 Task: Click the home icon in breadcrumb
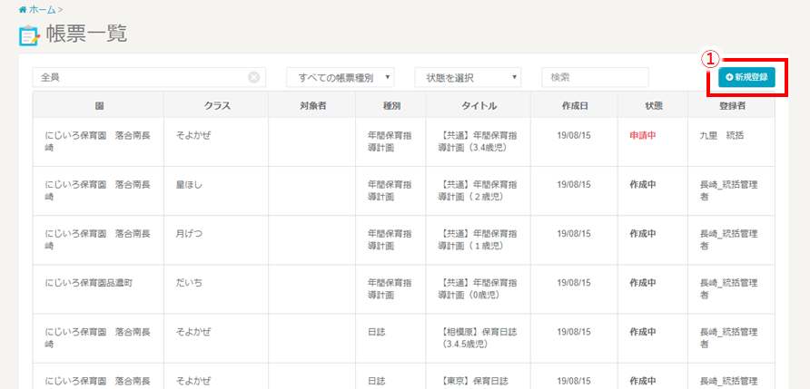tap(22, 9)
